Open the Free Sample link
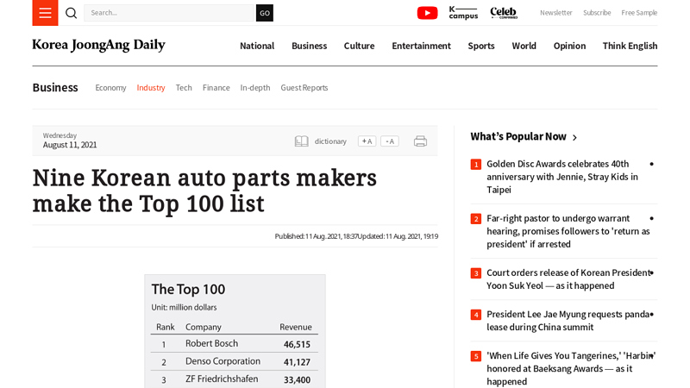 639,13
